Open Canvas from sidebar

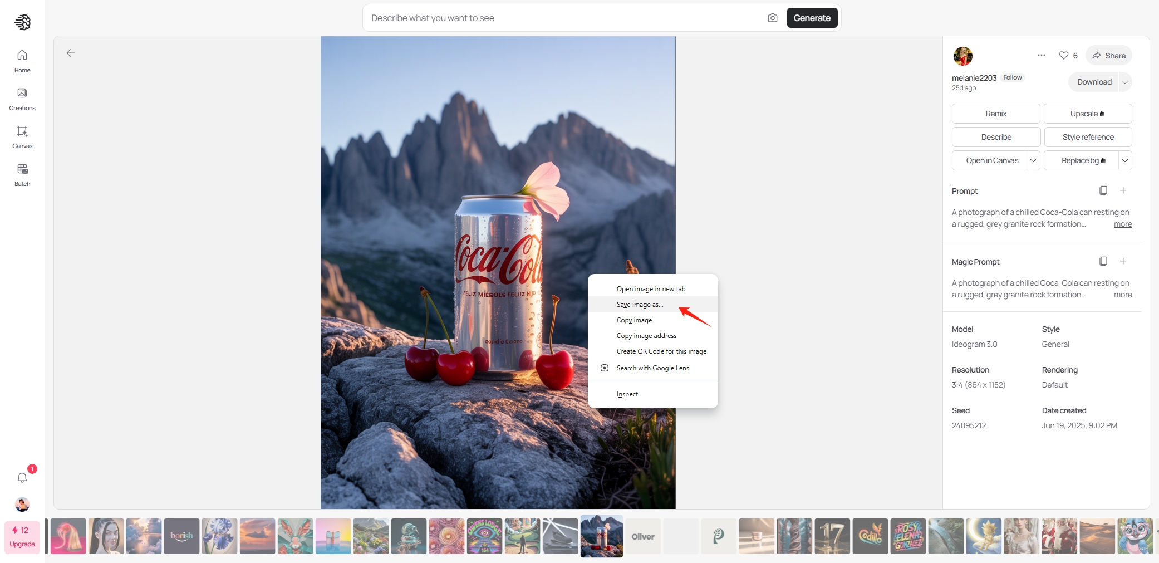pyautogui.click(x=22, y=137)
